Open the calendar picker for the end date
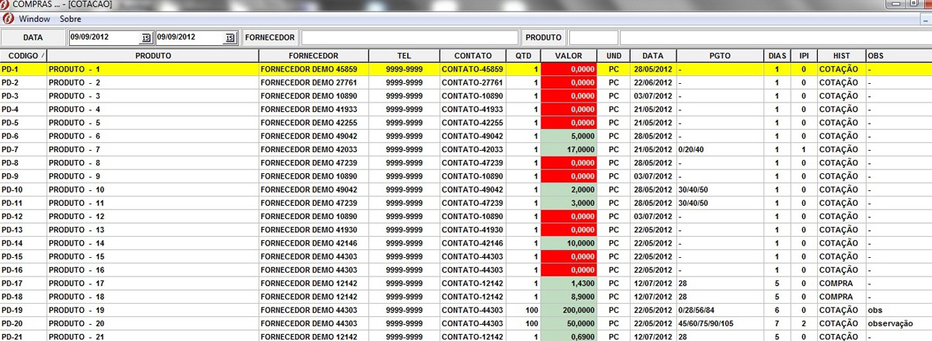 click(x=229, y=37)
